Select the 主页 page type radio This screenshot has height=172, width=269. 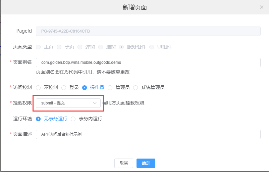point(38,47)
